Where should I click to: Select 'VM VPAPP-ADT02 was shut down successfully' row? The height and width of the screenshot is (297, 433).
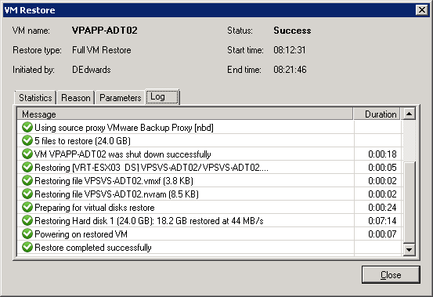tap(209, 154)
